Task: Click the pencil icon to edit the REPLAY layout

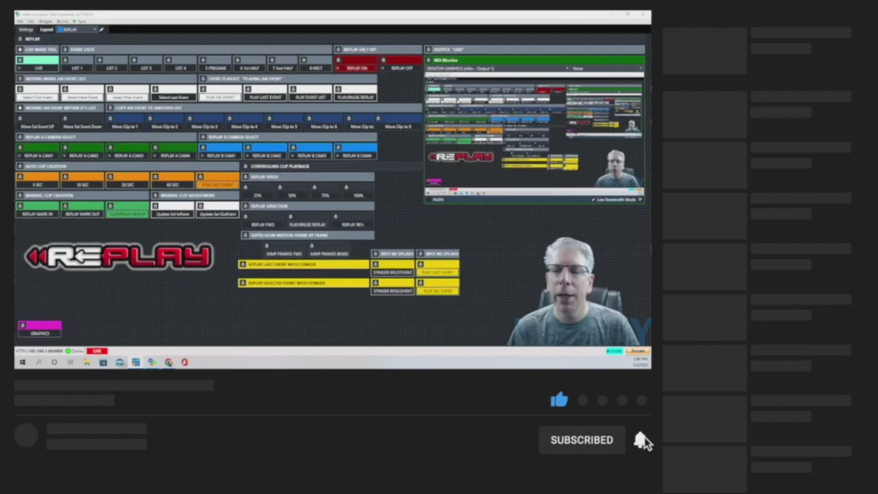Action: 101,30
